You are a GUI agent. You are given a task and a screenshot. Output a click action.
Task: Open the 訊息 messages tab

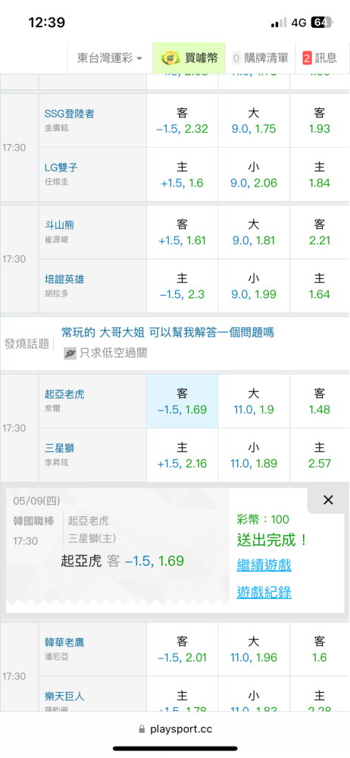tap(320, 58)
